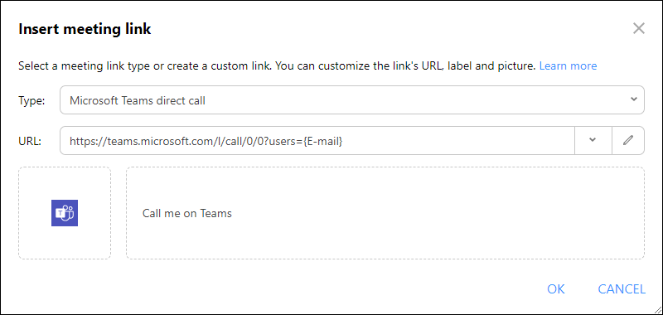Click the Type: field label
Viewport: 663px width, 315px height.
tap(31, 100)
